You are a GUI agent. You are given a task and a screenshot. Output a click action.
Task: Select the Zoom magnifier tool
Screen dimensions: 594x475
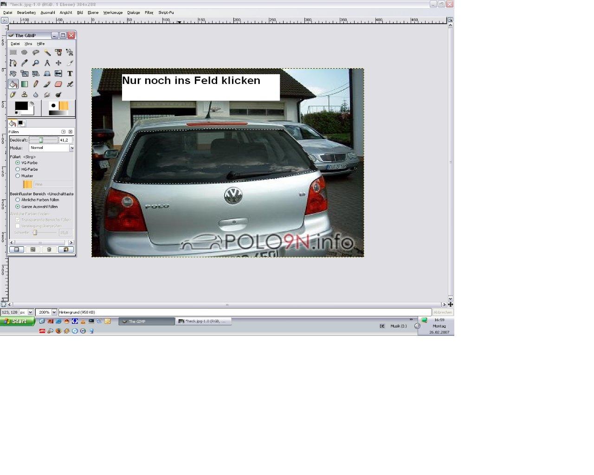coord(36,63)
